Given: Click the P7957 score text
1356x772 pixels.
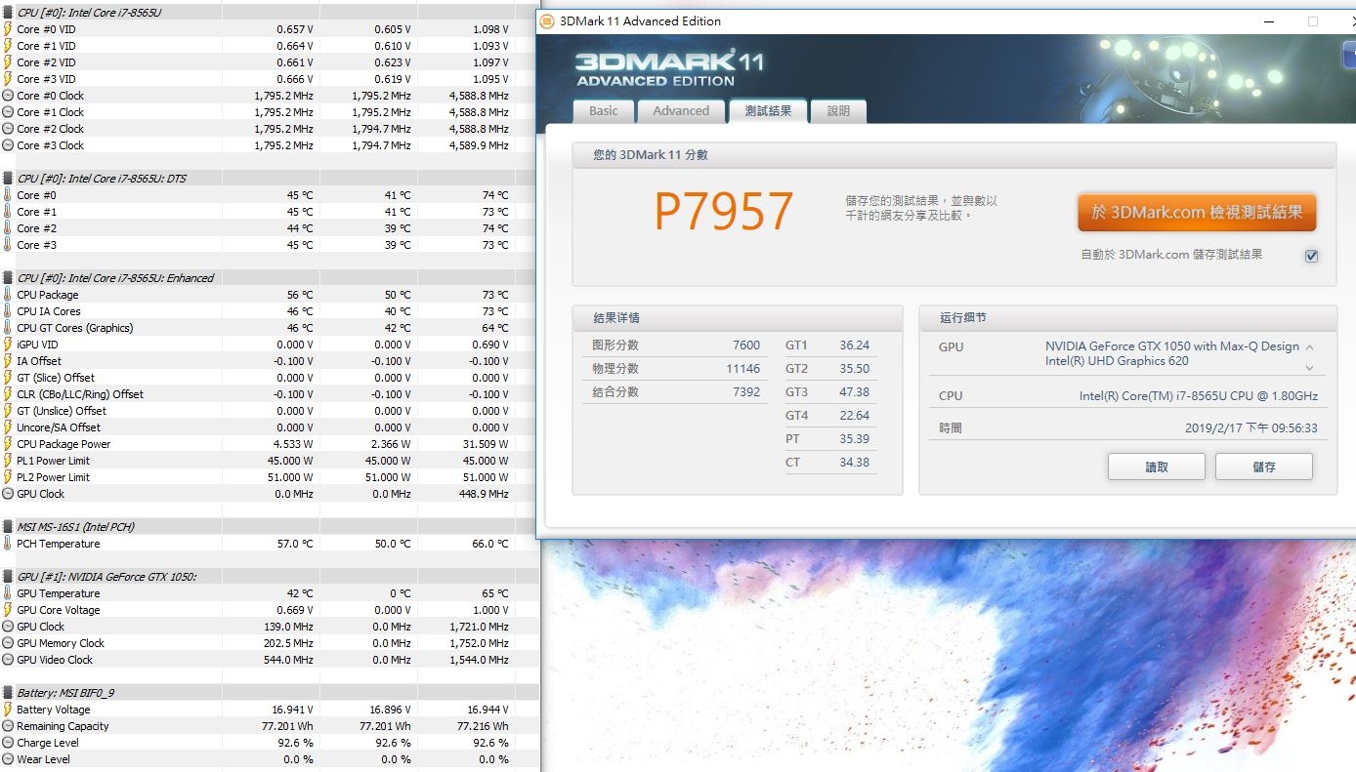Looking at the screenshot, I should (x=724, y=212).
